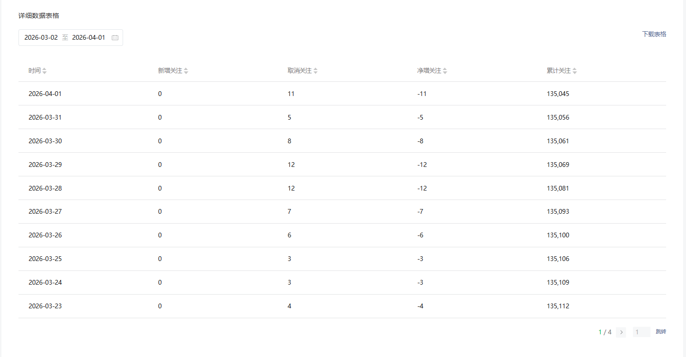Click 下载表格 link
Image resolution: width=686 pixels, height=357 pixels.
pos(654,34)
